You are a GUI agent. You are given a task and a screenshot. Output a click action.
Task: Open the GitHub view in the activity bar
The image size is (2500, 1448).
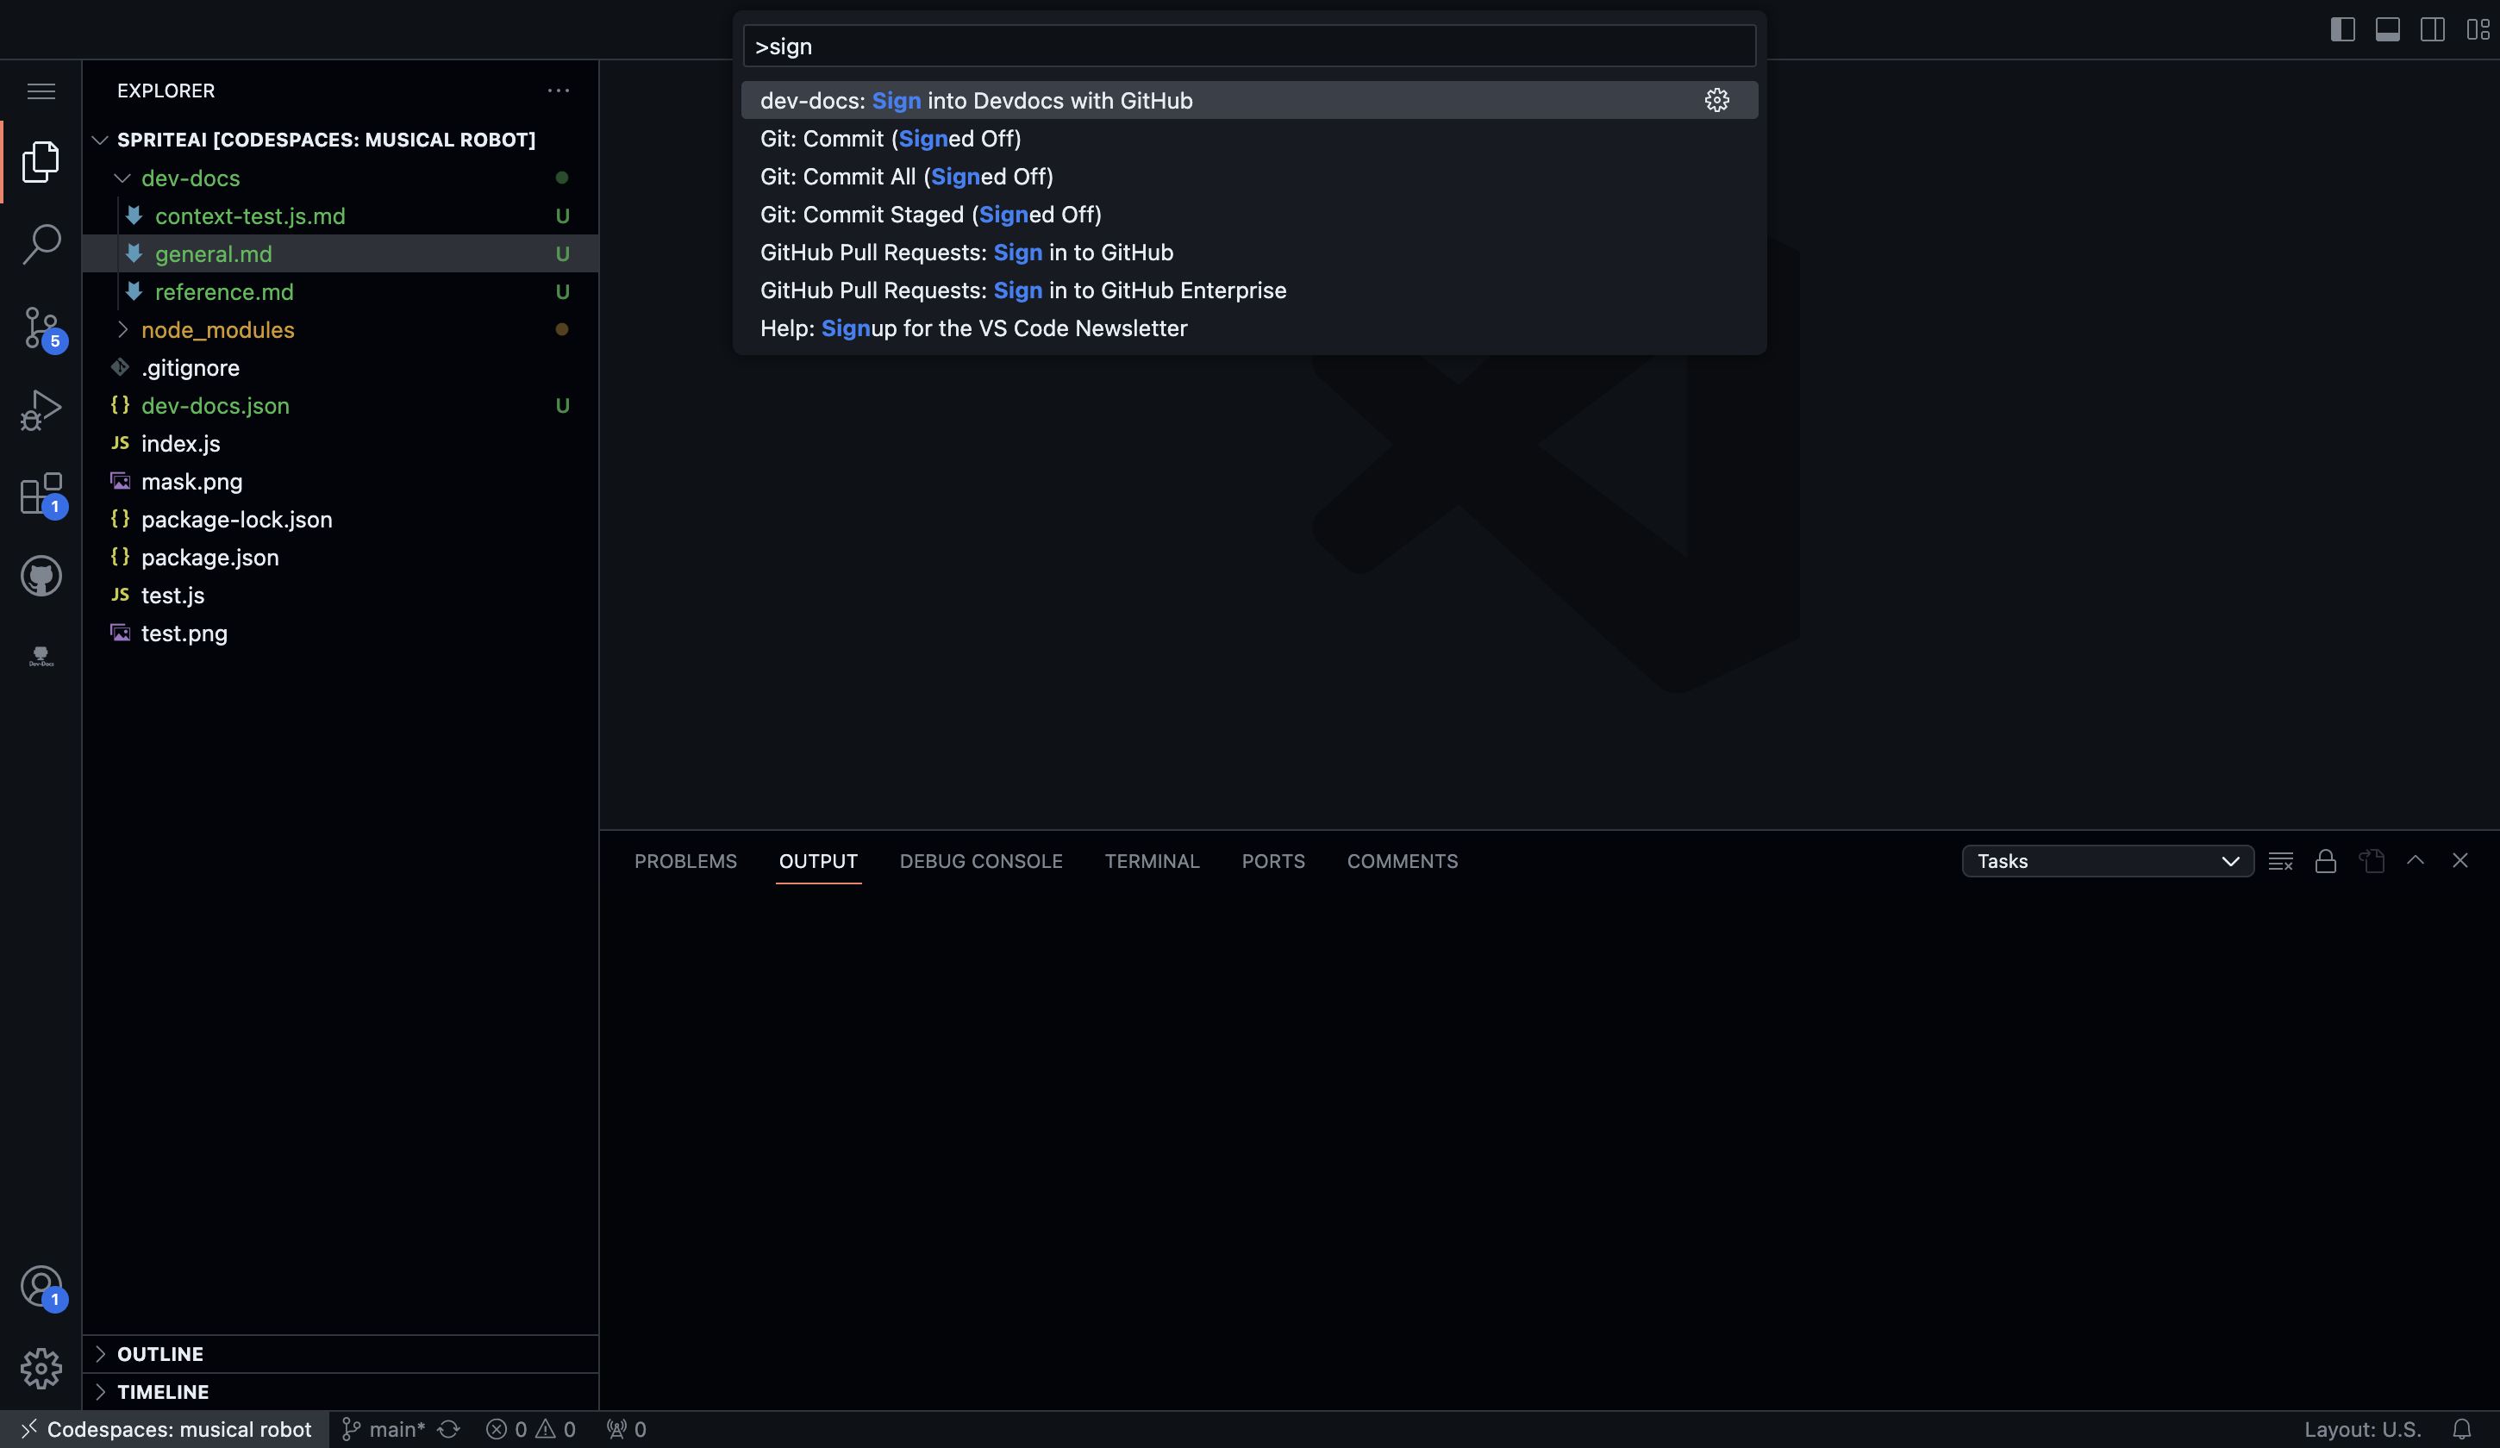coord(41,577)
